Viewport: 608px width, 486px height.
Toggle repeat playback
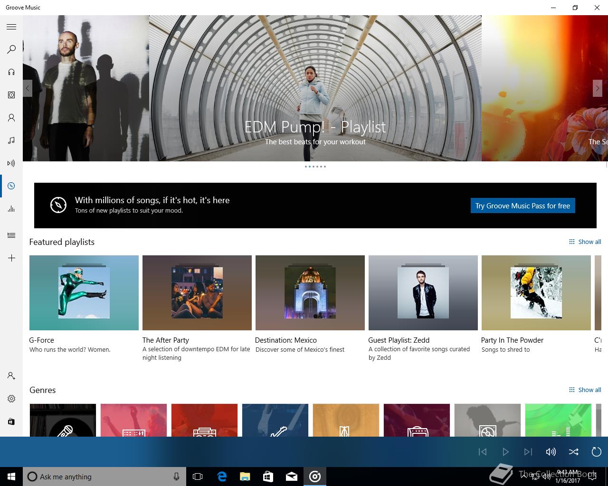point(597,452)
